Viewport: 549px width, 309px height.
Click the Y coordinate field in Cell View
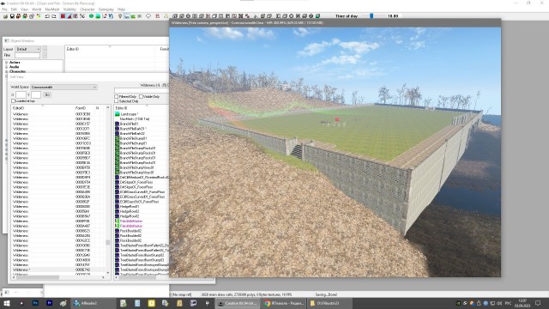click(x=36, y=95)
